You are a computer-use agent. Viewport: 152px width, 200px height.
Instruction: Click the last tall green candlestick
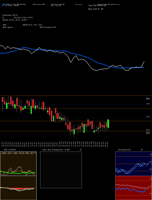pos(108,123)
